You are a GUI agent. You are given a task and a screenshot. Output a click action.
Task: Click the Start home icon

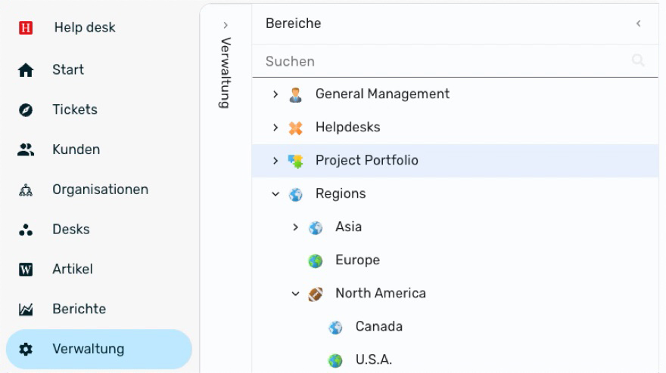(x=25, y=70)
